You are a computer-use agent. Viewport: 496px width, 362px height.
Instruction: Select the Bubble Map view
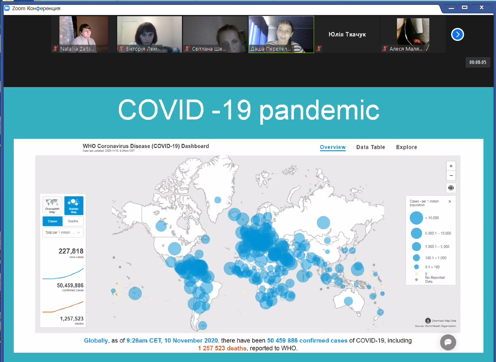[74, 206]
